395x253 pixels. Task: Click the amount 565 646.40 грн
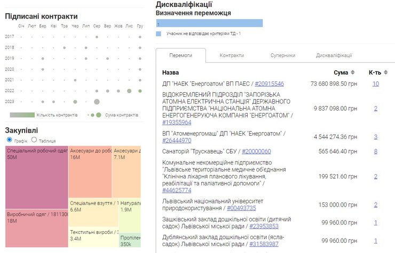[337, 151]
